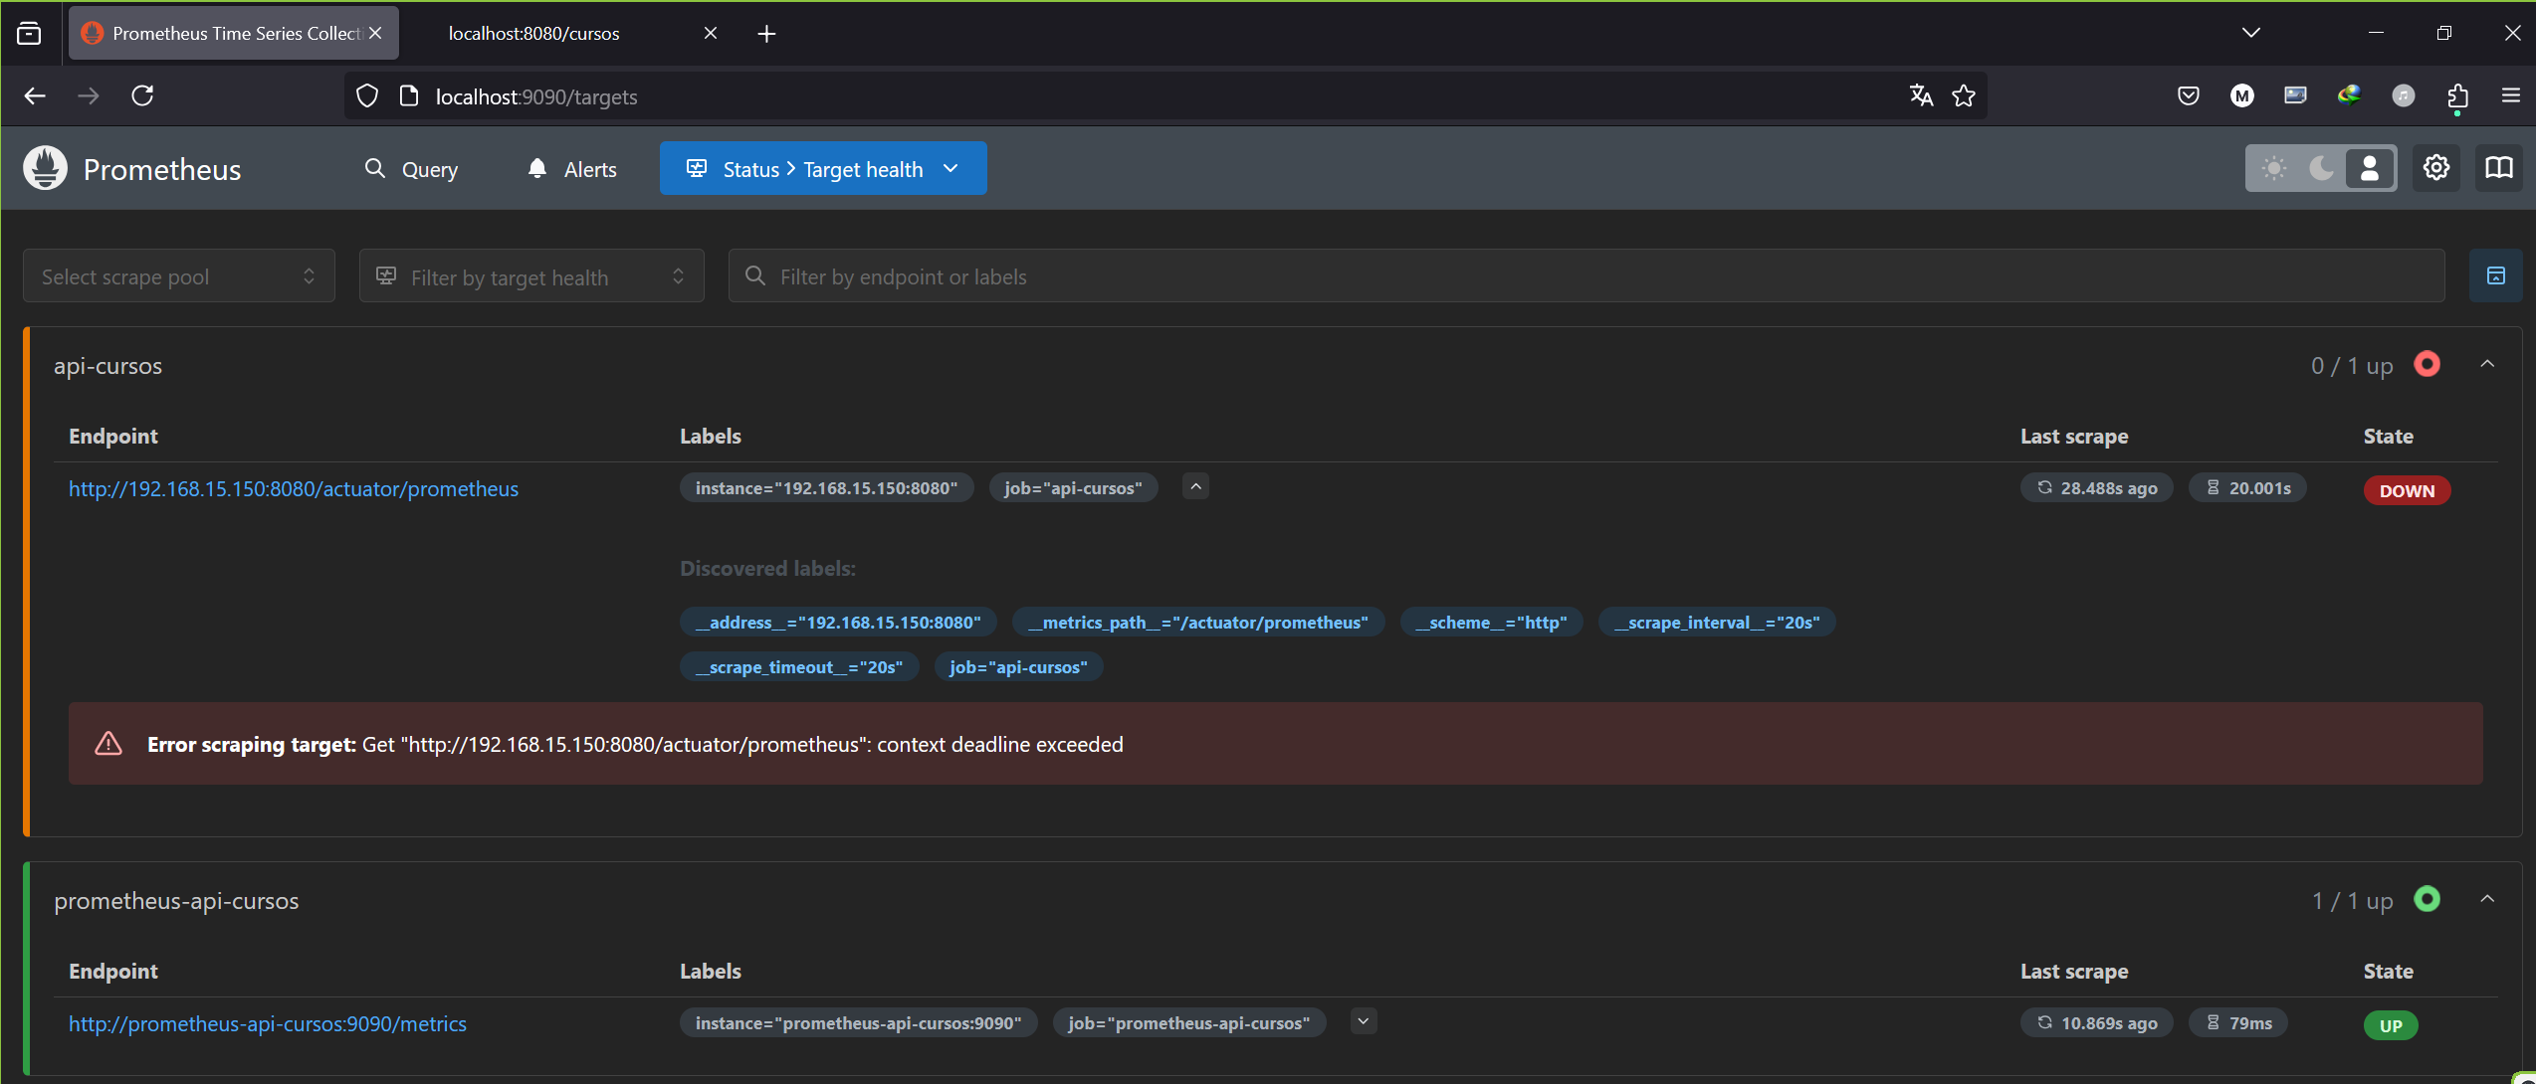The height and width of the screenshot is (1084, 2536).
Task: Click 20.001s scrape duration badge
Action: coord(2247,488)
